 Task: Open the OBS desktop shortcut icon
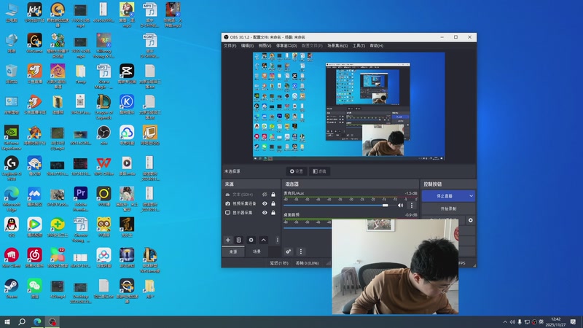tap(103, 135)
